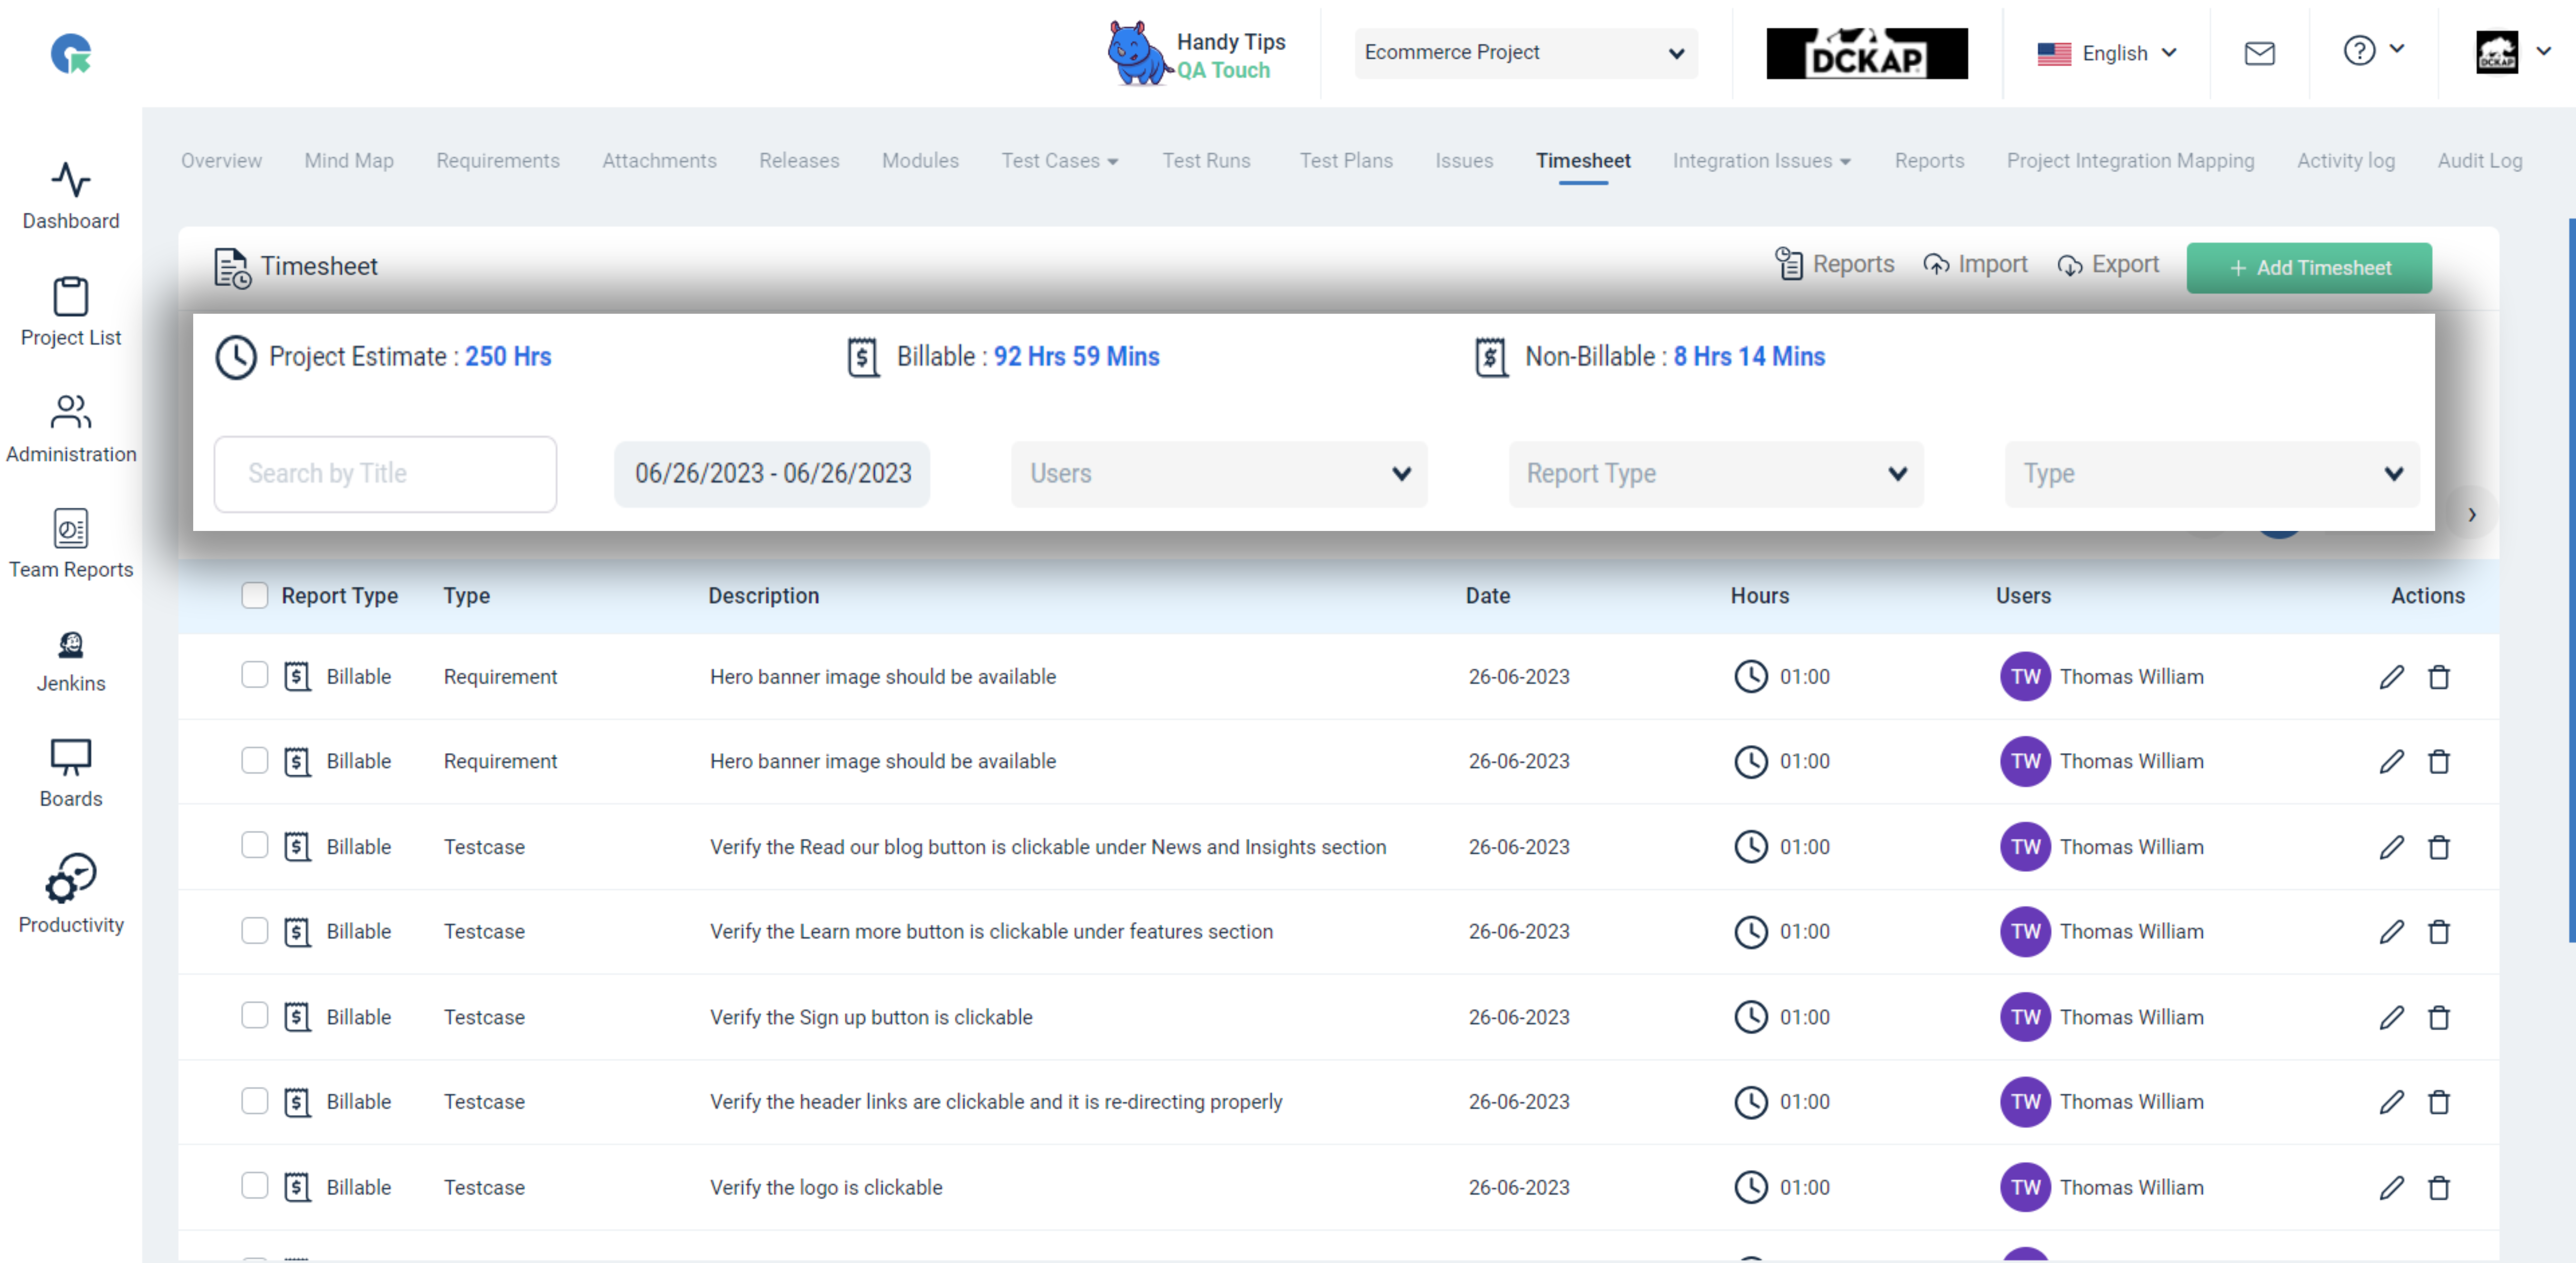Open the English language dropdown

tap(2107, 53)
